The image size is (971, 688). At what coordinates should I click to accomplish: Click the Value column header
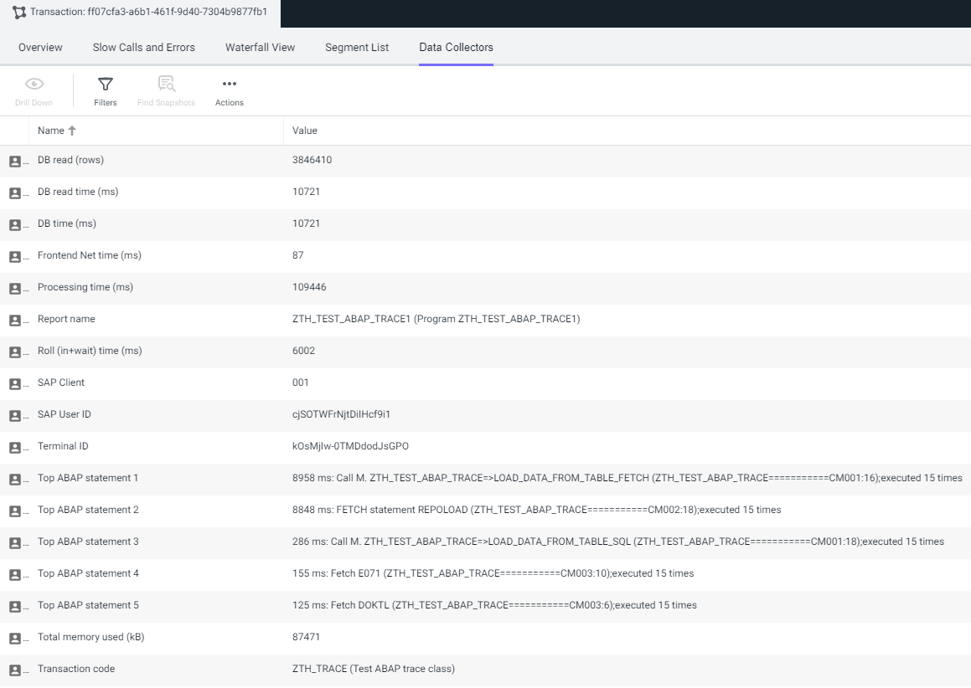(305, 131)
